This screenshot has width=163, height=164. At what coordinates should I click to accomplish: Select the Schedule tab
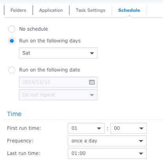click(129, 10)
